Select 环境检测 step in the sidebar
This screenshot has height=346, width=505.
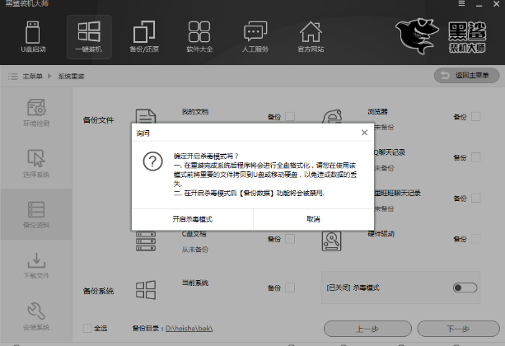(x=35, y=115)
